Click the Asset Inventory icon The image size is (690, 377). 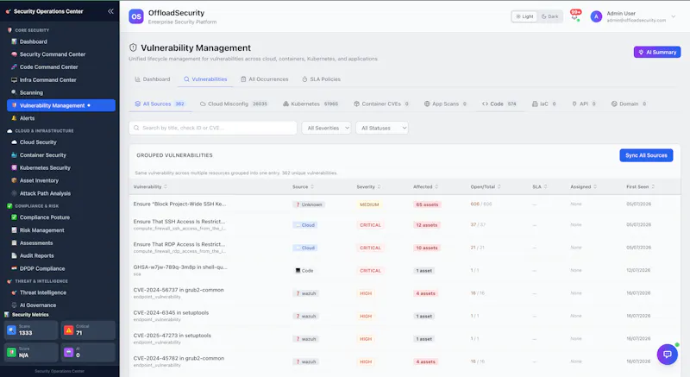pyautogui.click(x=14, y=180)
